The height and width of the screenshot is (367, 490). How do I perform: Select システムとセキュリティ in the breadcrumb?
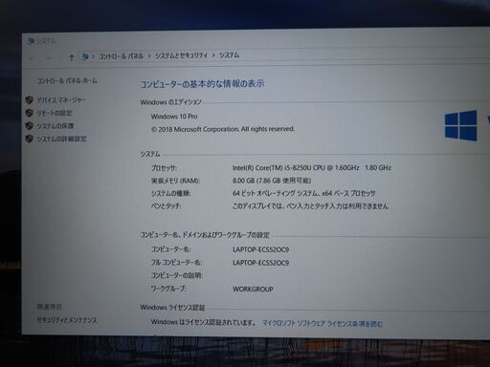[181, 55]
